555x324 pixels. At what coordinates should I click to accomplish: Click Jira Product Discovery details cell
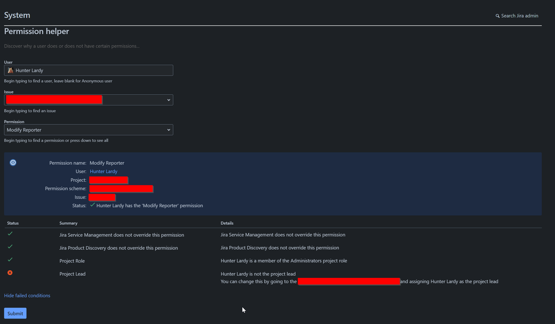point(279,247)
